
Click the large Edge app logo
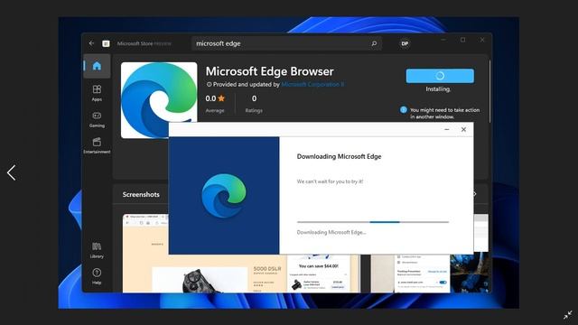pos(159,100)
